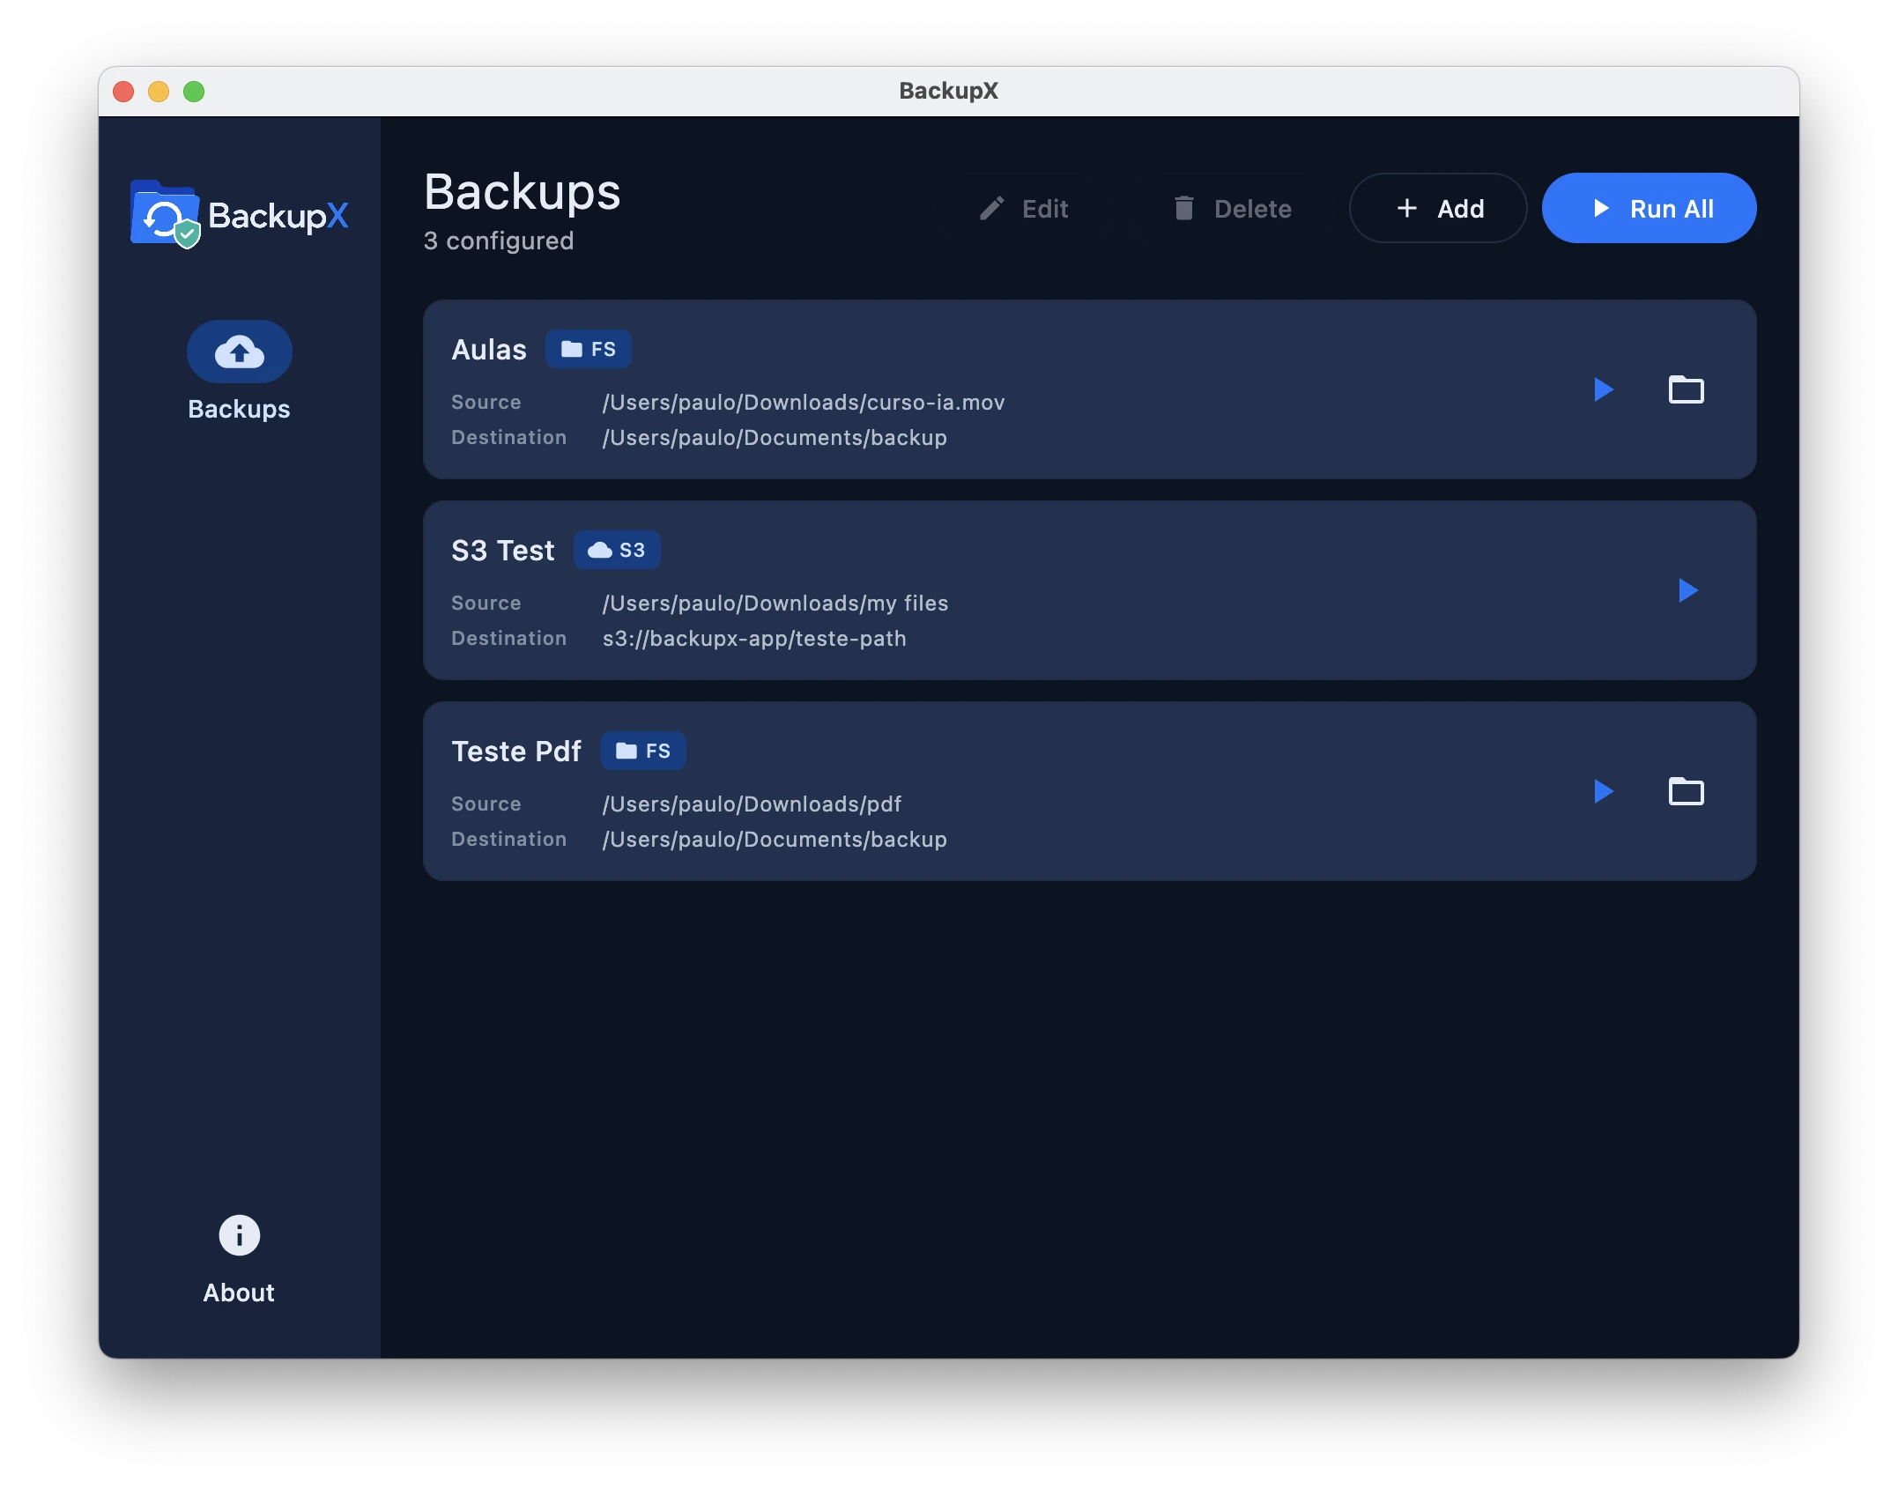1898x1489 pixels.
Task: Click the Edit button
Action: (x=1024, y=209)
